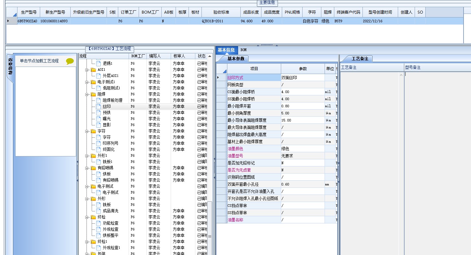
Task: Select the vertical 设备结构 side tab
Action: (11, 67)
